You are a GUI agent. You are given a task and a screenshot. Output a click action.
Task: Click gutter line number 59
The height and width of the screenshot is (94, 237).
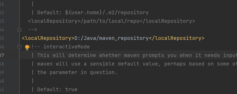[2, 72]
